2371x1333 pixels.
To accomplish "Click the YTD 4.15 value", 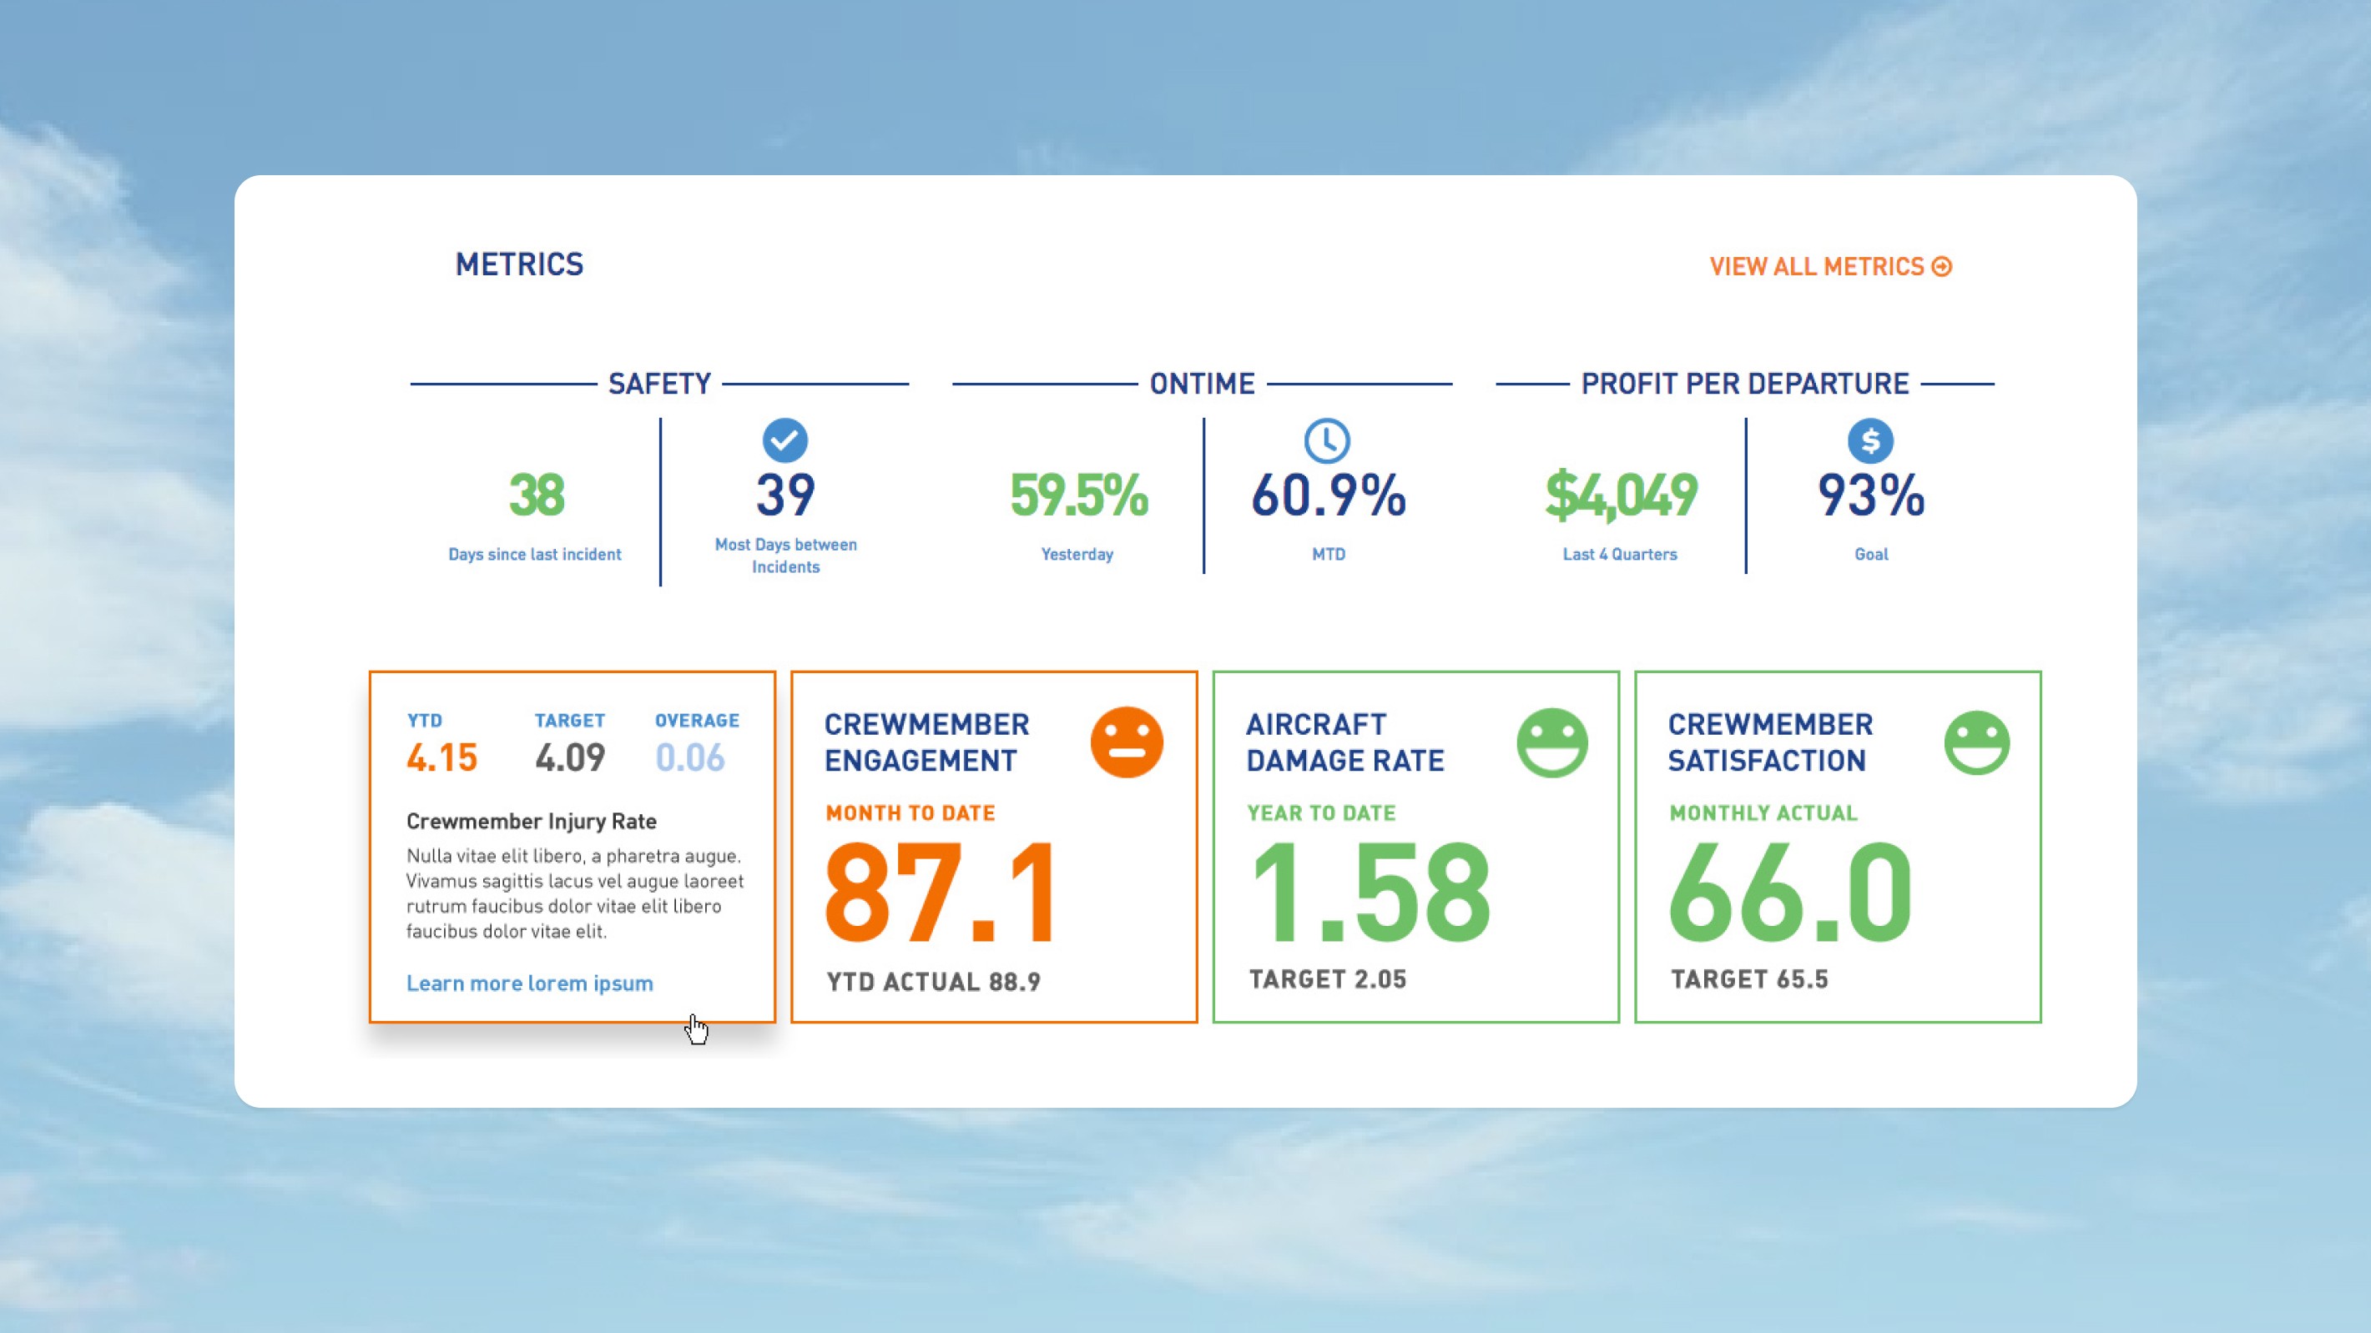I will (441, 758).
